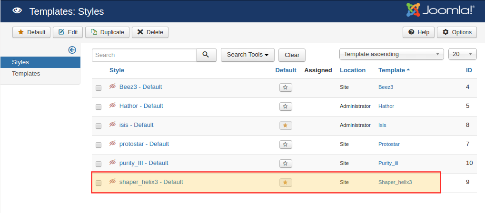
Task: Click the Clear filter button
Action: (292, 55)
